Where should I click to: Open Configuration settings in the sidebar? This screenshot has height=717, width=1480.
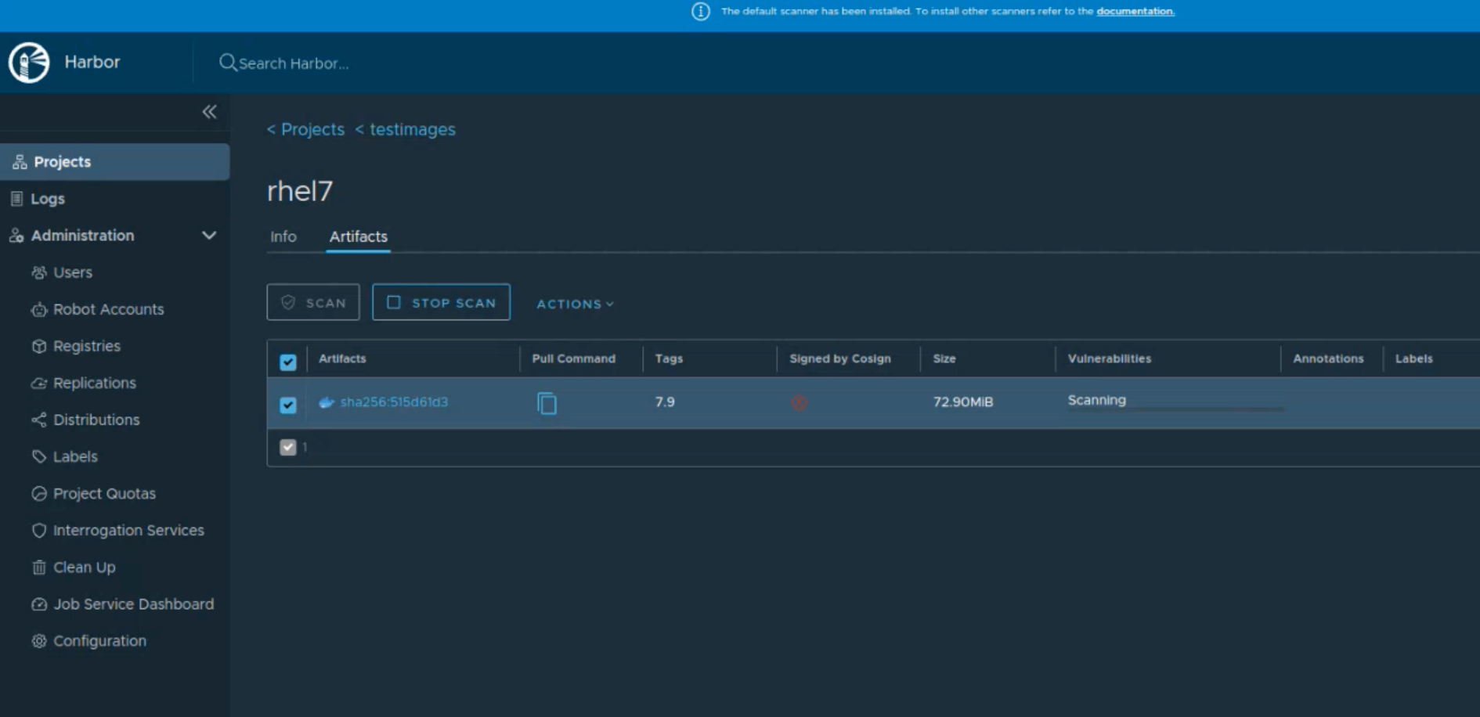click(99, 641)
